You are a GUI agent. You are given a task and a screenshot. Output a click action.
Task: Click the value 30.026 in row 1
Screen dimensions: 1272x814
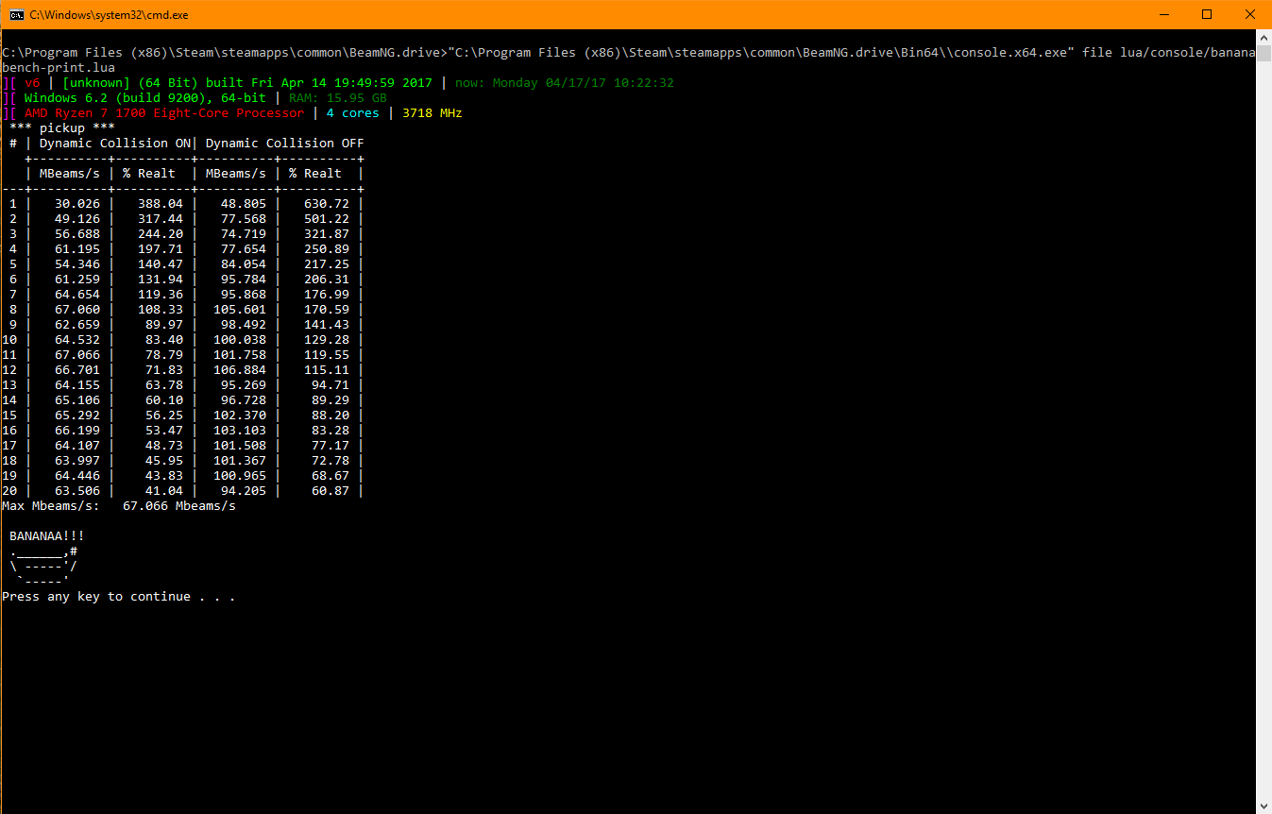pos(77,204)
